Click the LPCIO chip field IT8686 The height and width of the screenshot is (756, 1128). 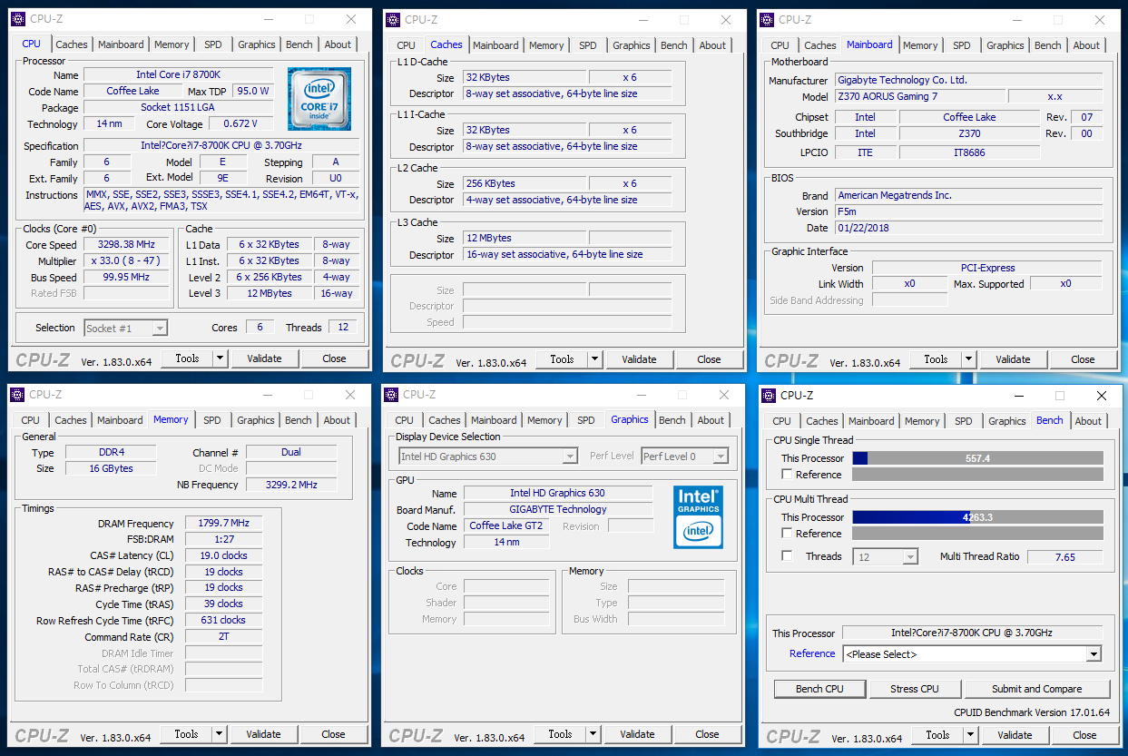coord(969,152)
